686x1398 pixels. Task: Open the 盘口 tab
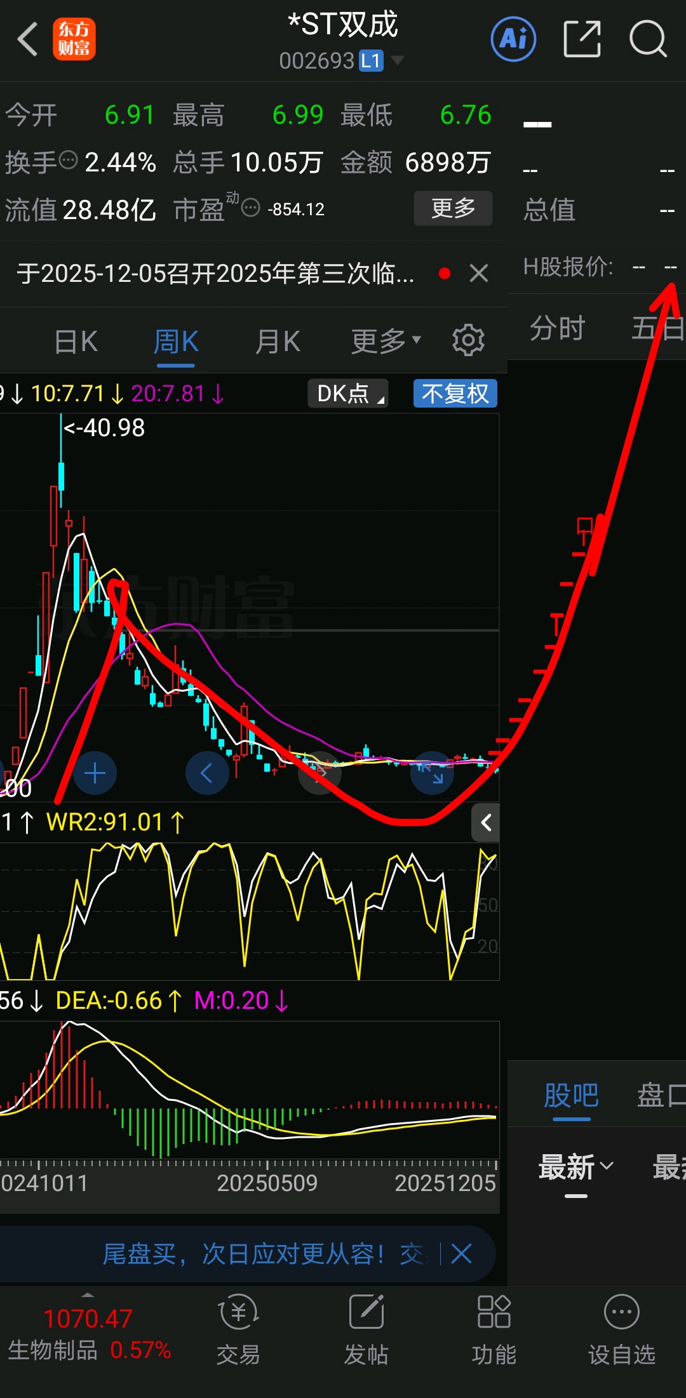coord(661,1095)
